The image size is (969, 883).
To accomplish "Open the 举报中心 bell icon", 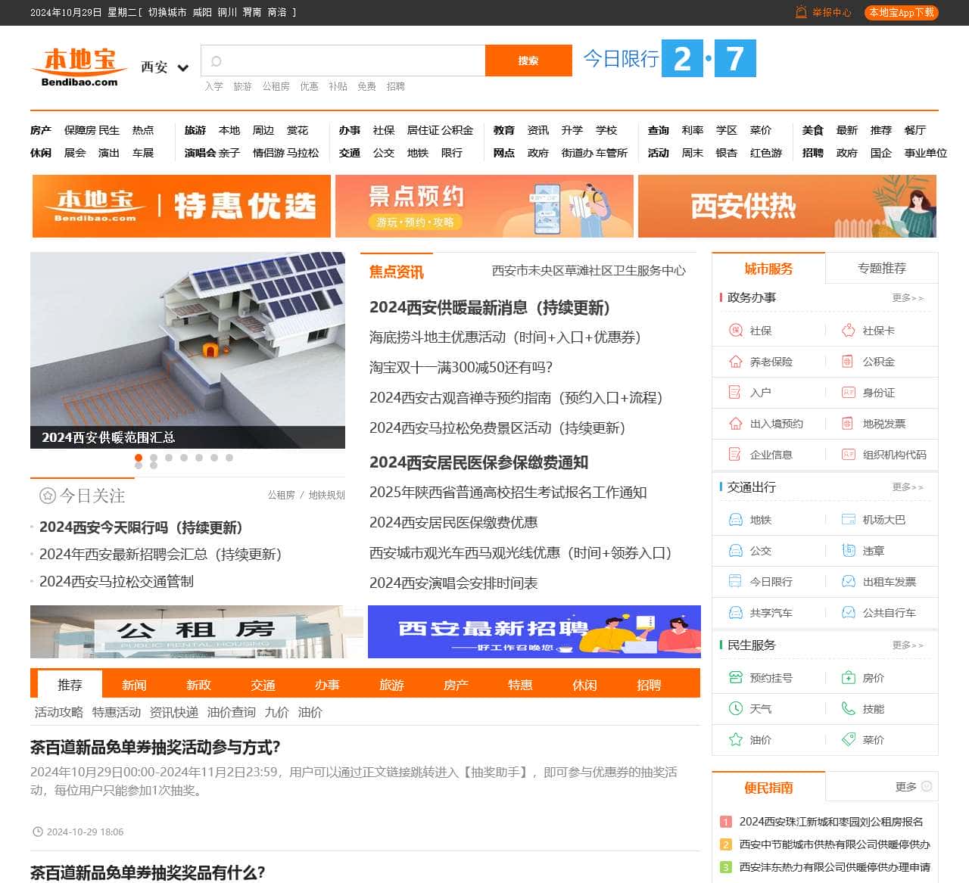I will coord(801,12).
